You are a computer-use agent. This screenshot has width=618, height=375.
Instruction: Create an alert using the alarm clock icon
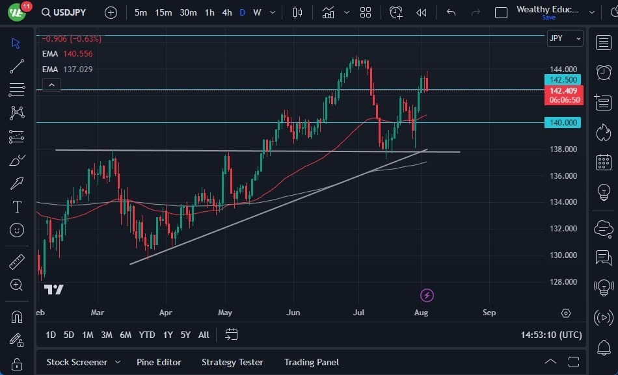pyautogui.click(x=396, y=12)
